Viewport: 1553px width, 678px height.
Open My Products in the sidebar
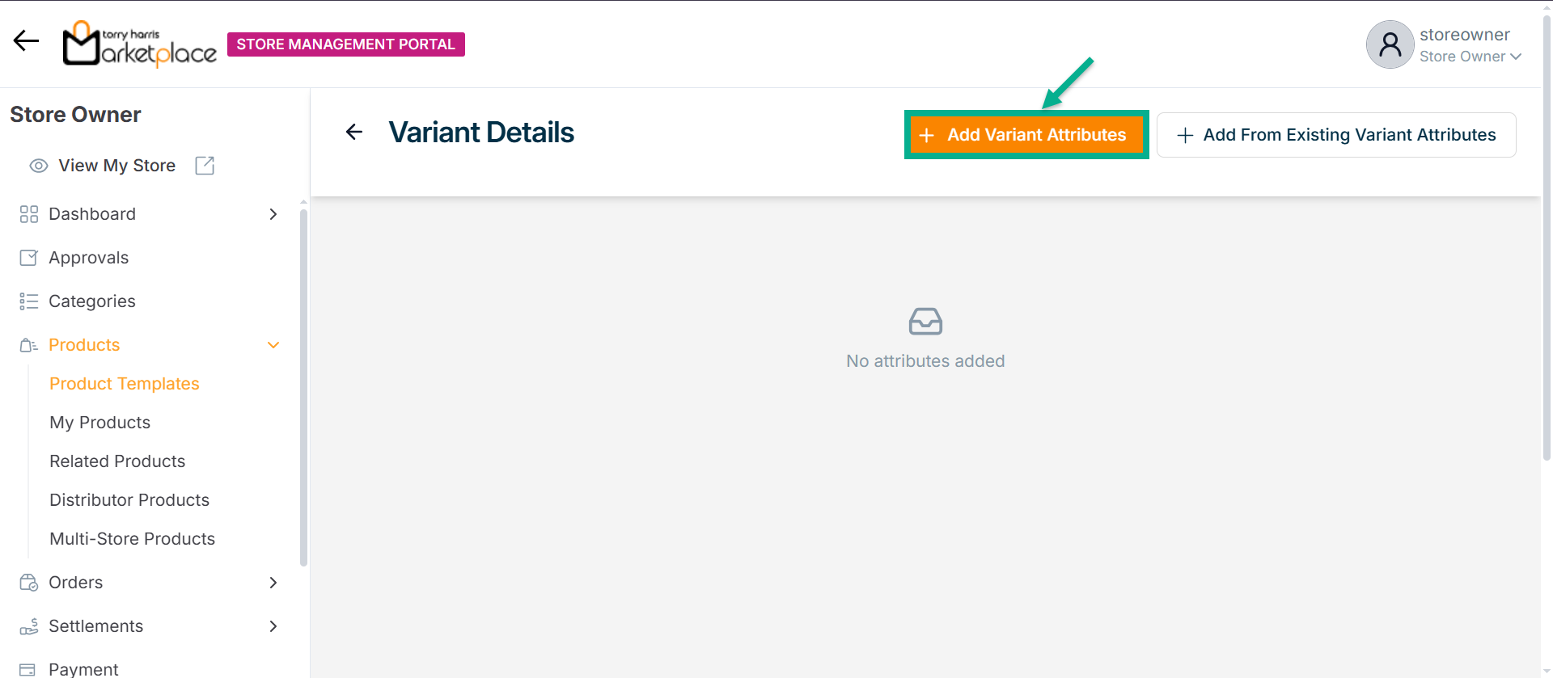100,423
